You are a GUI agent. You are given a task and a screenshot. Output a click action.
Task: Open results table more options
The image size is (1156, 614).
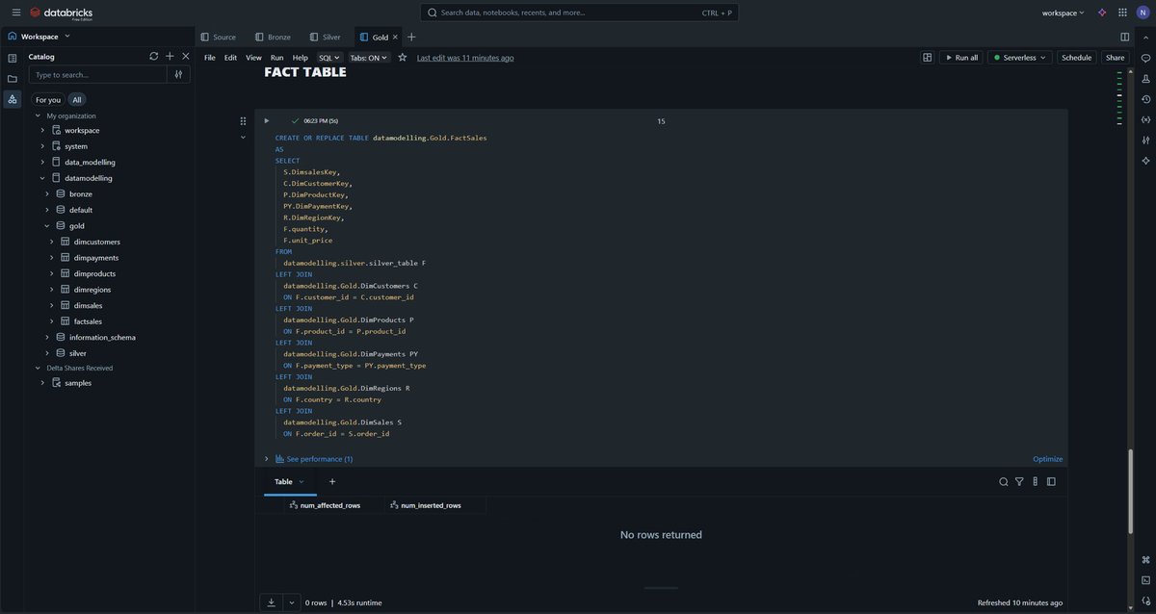(1035, 482)
